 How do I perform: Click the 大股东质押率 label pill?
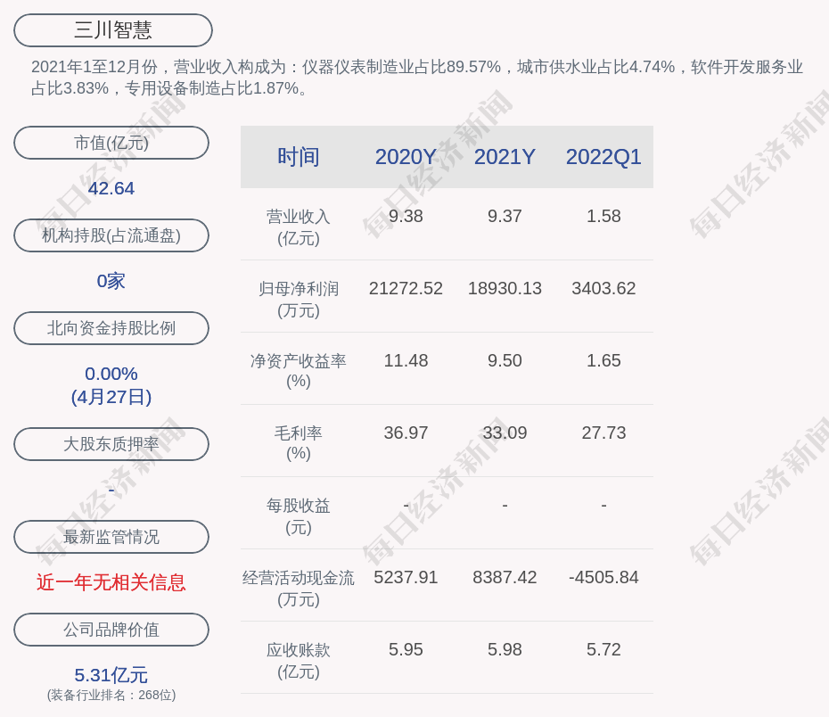111,444
